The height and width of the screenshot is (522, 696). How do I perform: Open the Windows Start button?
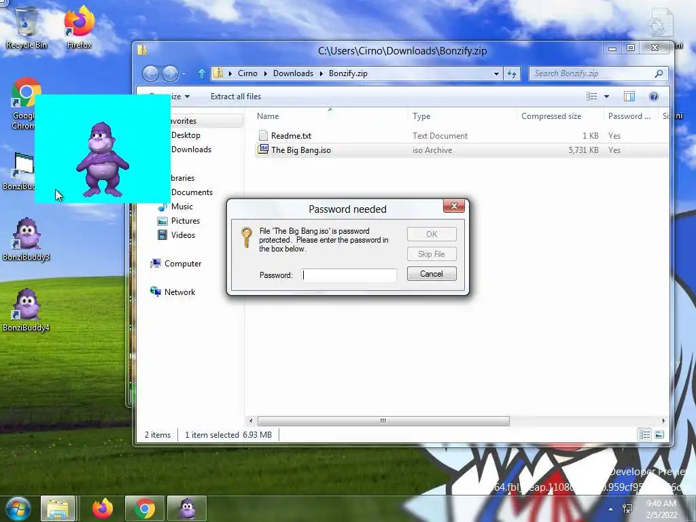18,508
